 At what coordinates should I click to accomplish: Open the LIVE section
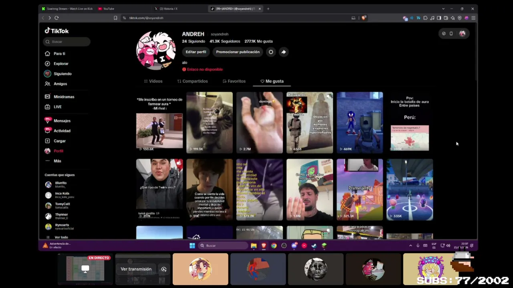click(x=53, y=107)
